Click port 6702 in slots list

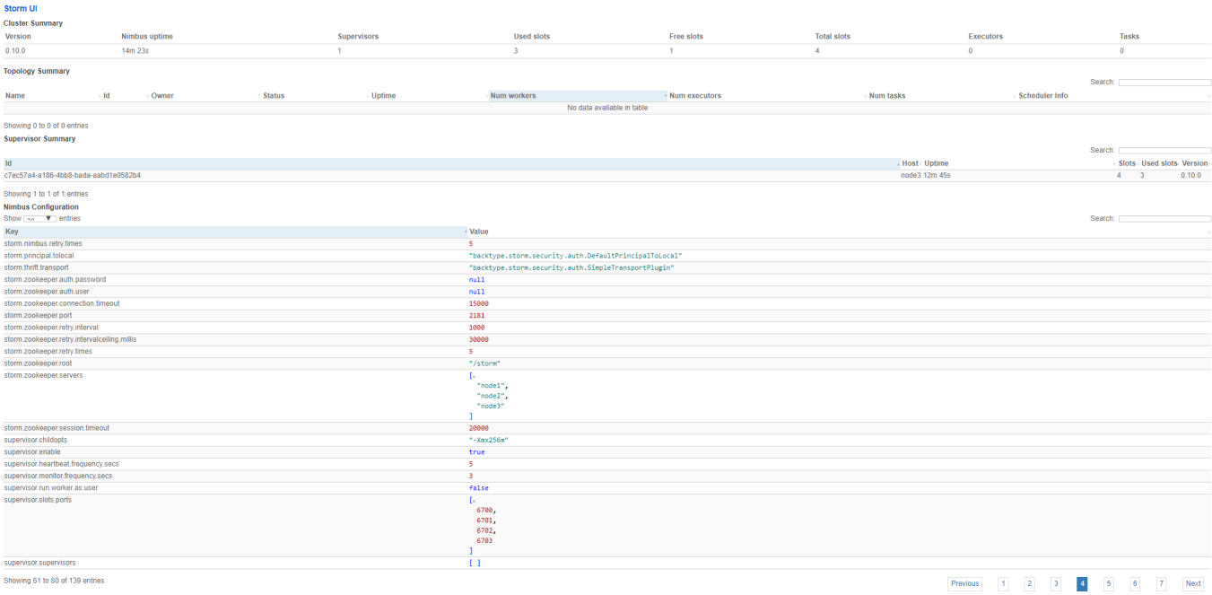pos(485,529)
